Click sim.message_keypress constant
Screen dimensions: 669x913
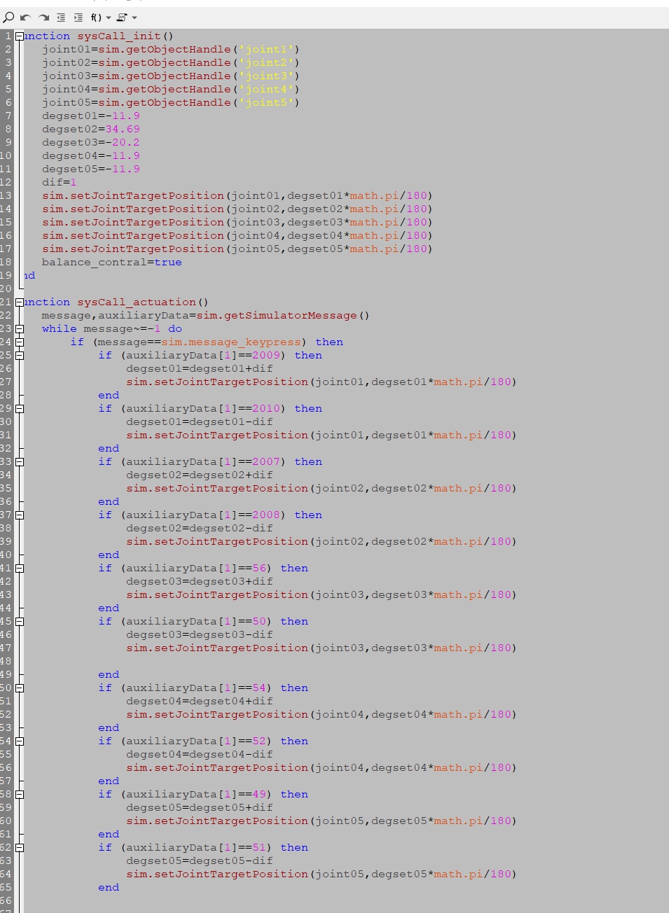click(x=231, y=342)
